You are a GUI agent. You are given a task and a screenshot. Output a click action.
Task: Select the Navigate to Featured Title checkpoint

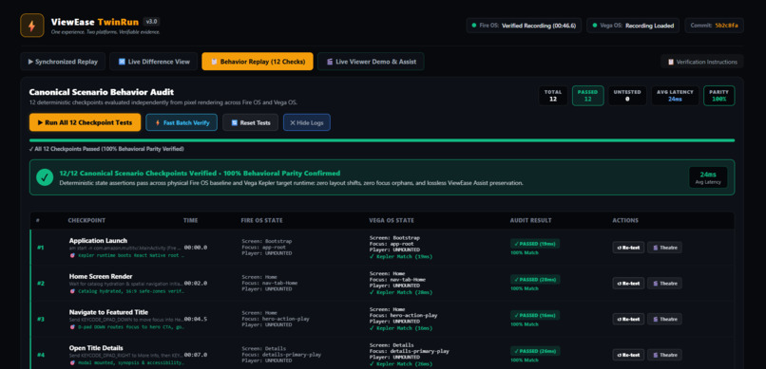point(108,312)
